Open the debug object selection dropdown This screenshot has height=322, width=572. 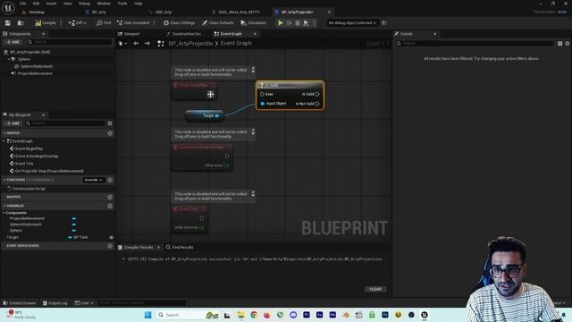click(352, 23)
